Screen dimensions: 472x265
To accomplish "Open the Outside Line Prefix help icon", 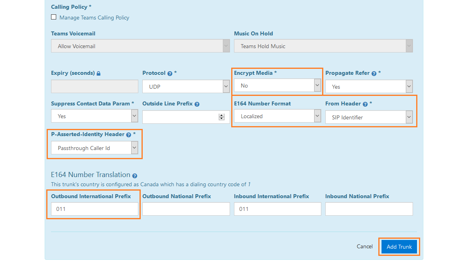I will (x=197, y=104).
